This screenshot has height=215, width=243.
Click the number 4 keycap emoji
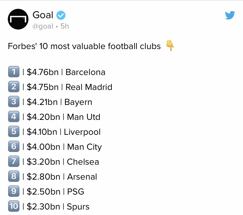point(14,117)
